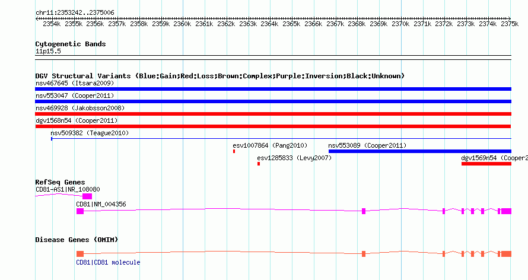Select the small red esv1285833 loss marker
Screen dimensions: 528x280
click(x=259, y=164)
